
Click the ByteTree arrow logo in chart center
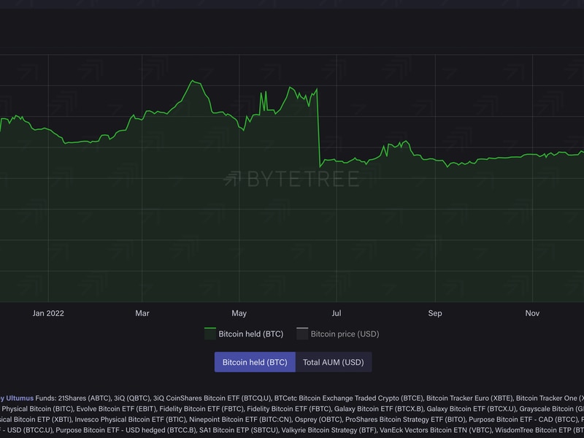click(x=233, y=179)
